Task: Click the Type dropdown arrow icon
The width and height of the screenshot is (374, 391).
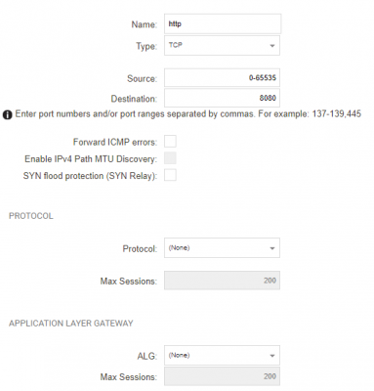Action: coord(272,46)
